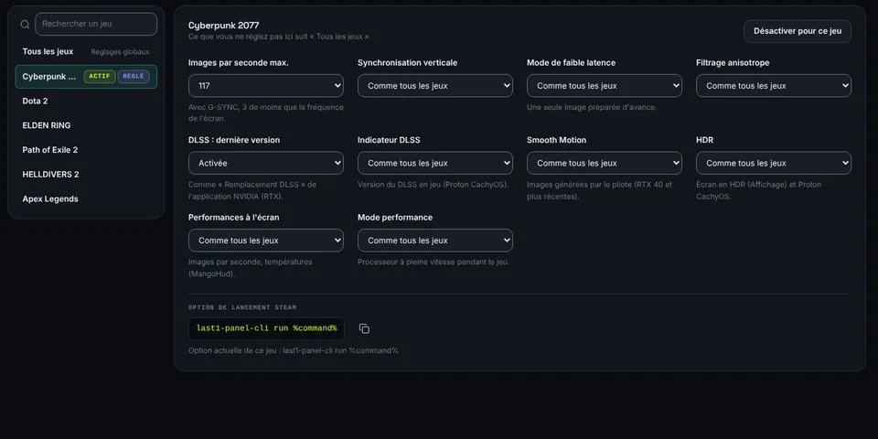
Task: Focus the 'Rechercher un jeu' search field
Action: point(96,24)
